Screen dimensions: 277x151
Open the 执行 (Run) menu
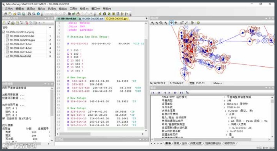point(52,9)
